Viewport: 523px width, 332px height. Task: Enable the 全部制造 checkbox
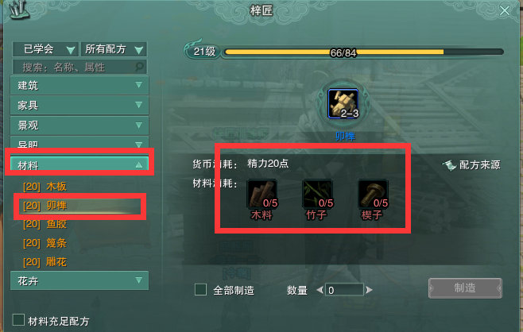click(200, 290)
